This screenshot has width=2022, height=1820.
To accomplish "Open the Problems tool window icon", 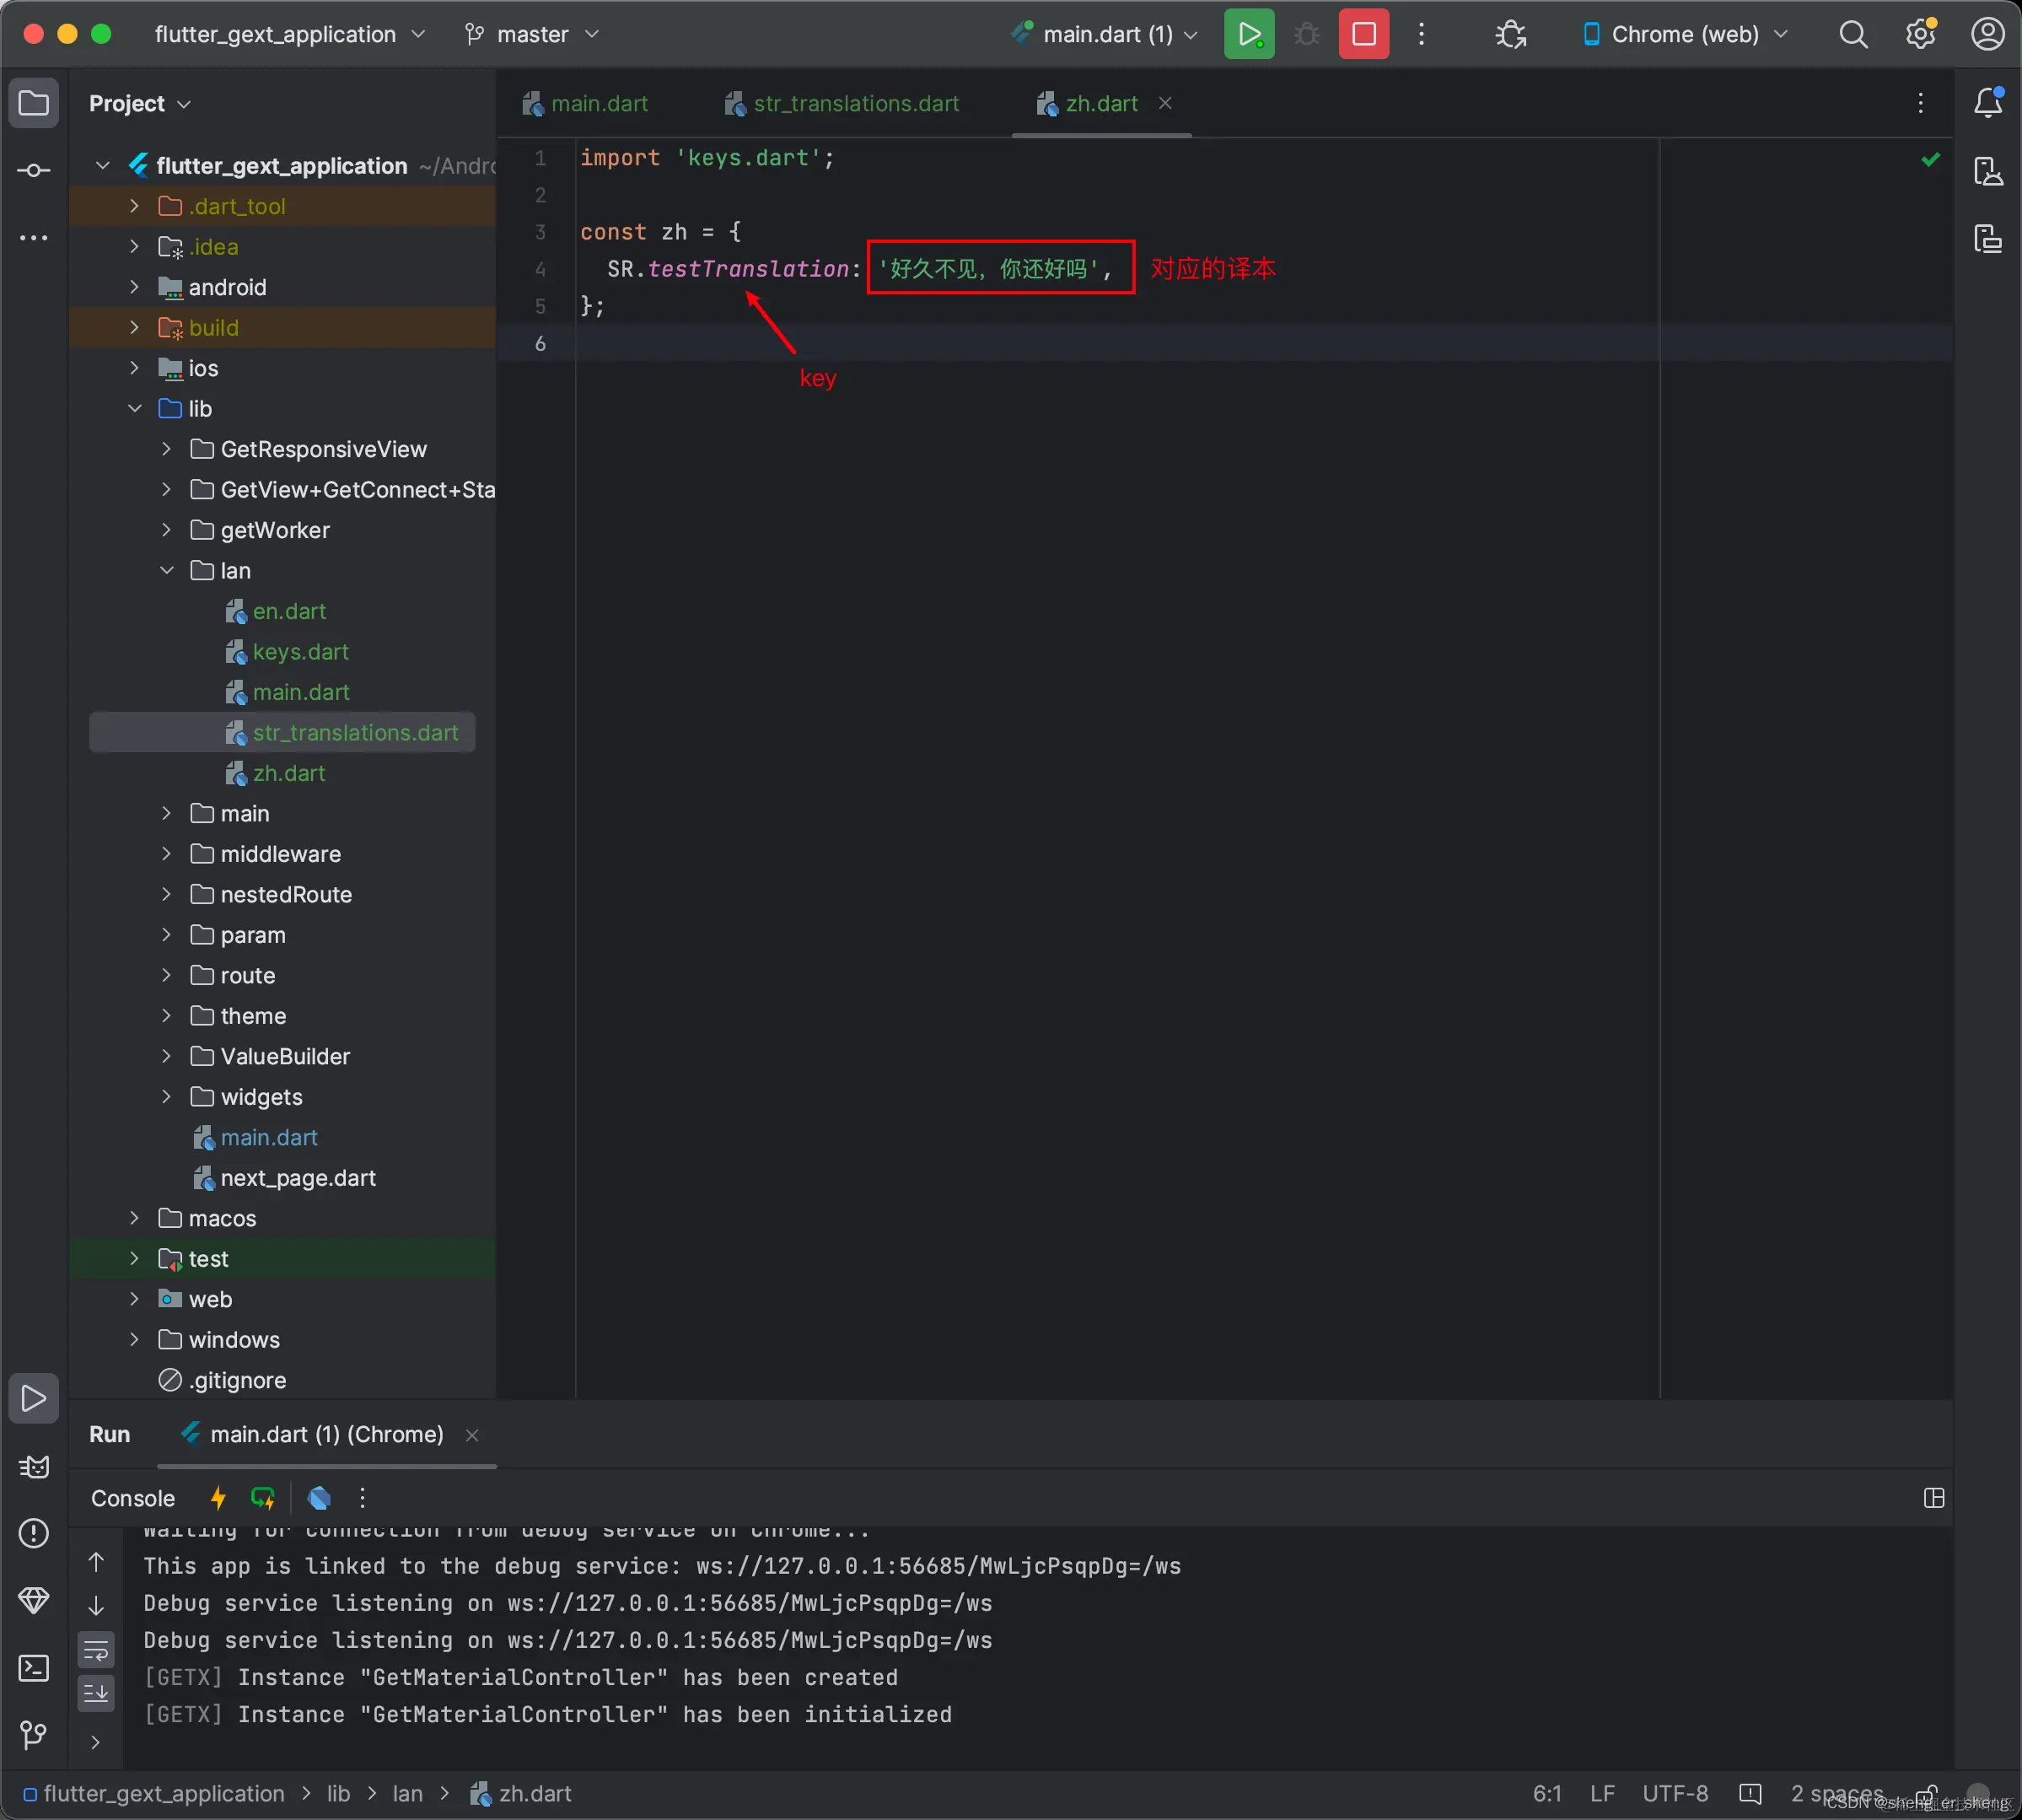I will click(34, 1533).
